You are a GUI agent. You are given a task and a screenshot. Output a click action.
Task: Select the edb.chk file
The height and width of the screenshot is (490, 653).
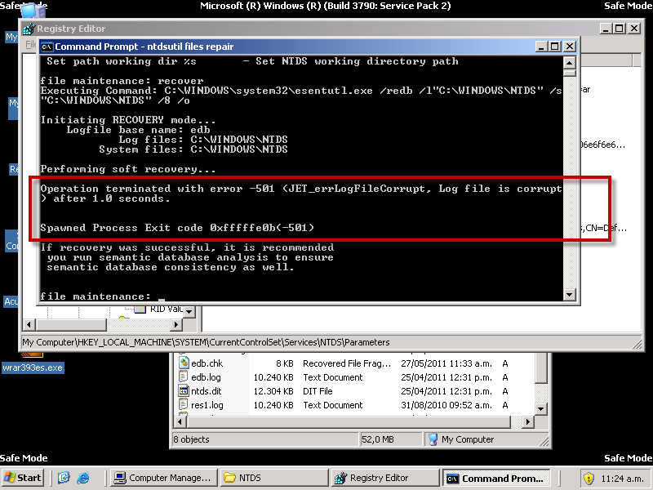point(206,363)
